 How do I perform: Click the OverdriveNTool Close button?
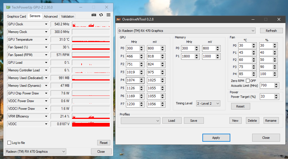(266, 138)
